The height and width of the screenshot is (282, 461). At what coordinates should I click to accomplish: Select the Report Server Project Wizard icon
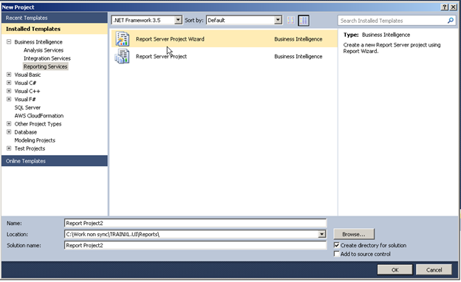(x=122, y=39)
